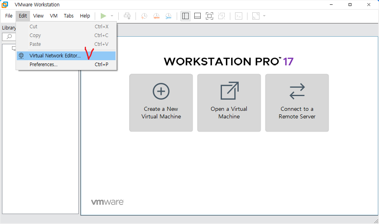Open the stretch display dropdown arrow
This screenshot has height=224, width=379.
(x=264, y=16)
